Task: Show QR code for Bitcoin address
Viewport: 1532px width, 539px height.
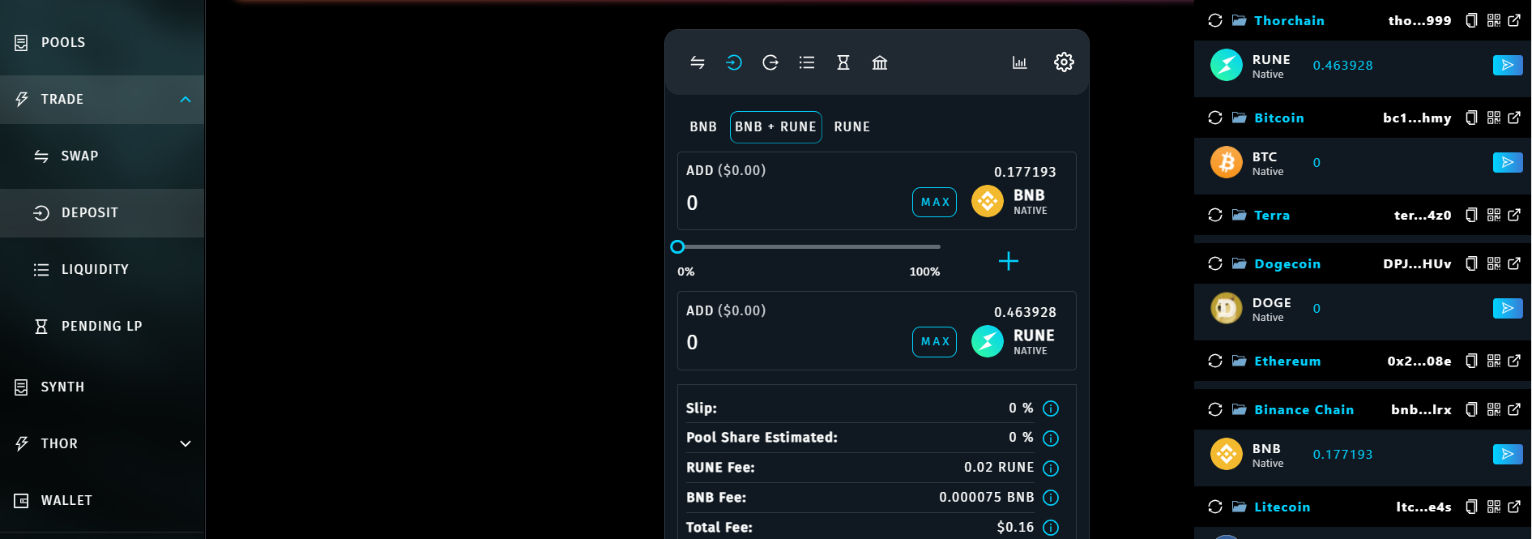Action: point(1494,118)
